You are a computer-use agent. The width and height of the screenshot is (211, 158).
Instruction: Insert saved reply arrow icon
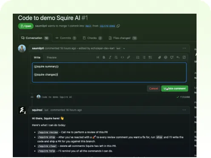pos(178,57)
